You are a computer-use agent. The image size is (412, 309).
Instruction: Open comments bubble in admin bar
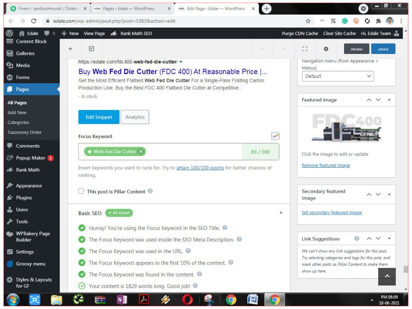[x=47, y=33]
